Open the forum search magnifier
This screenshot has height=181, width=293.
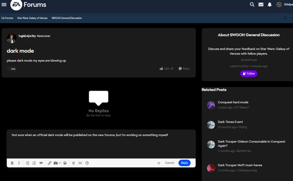[252, 4]
